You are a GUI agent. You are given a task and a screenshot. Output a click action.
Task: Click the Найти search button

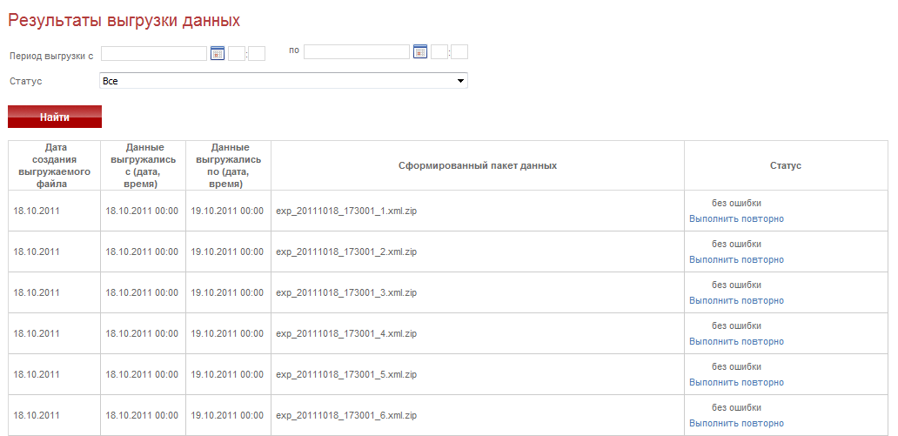click(55, 117)
